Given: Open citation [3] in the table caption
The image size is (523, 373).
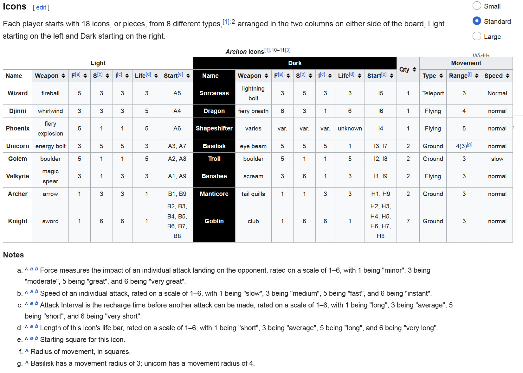Looking at the screenshot, I should pyautogui.click(x=287, y=50).
